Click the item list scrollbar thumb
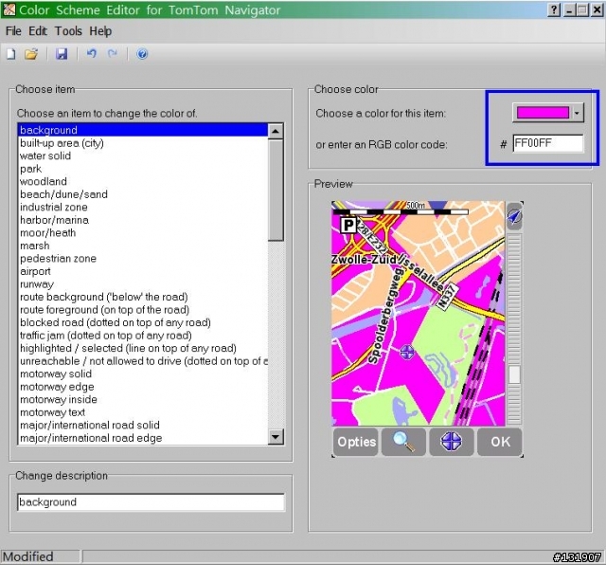Image resolution: width=606 pixels, height=565 pixels. [276, 190]
